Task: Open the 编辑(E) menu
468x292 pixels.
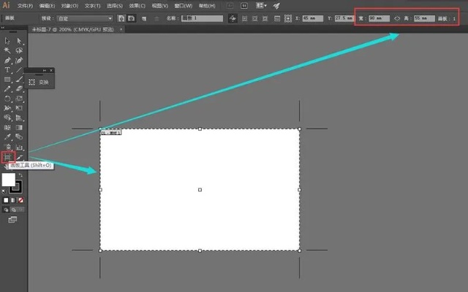Action: pos(47,6)
